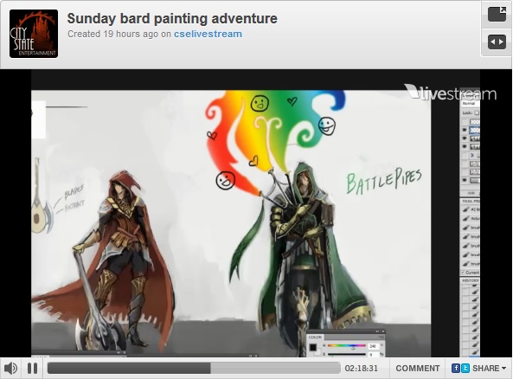This screenshot has width=513, height=379.
Task: Toggle player width with the left-right arrows icon
Action: pos(497,42)
